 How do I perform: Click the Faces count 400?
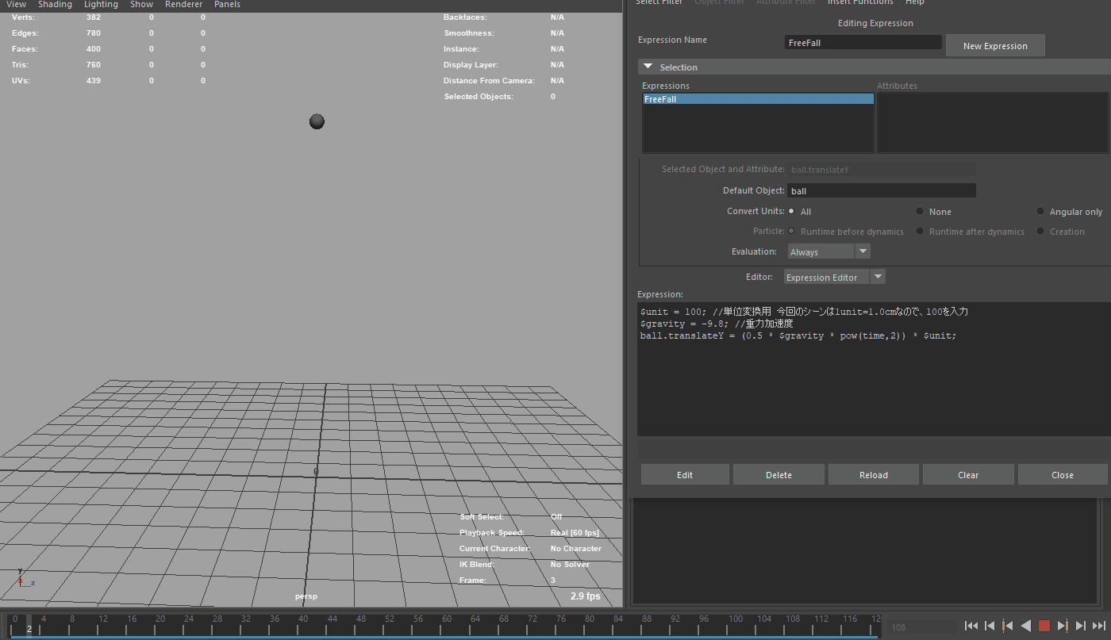tap(94, 49)
